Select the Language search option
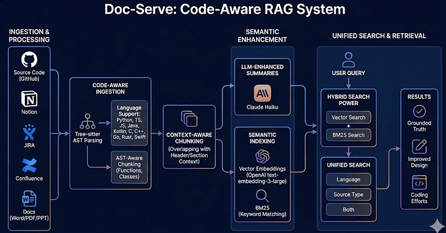Image resolution: width=446 pixels, height=233 pixels. pyautogui.click(x=349, y=180)
